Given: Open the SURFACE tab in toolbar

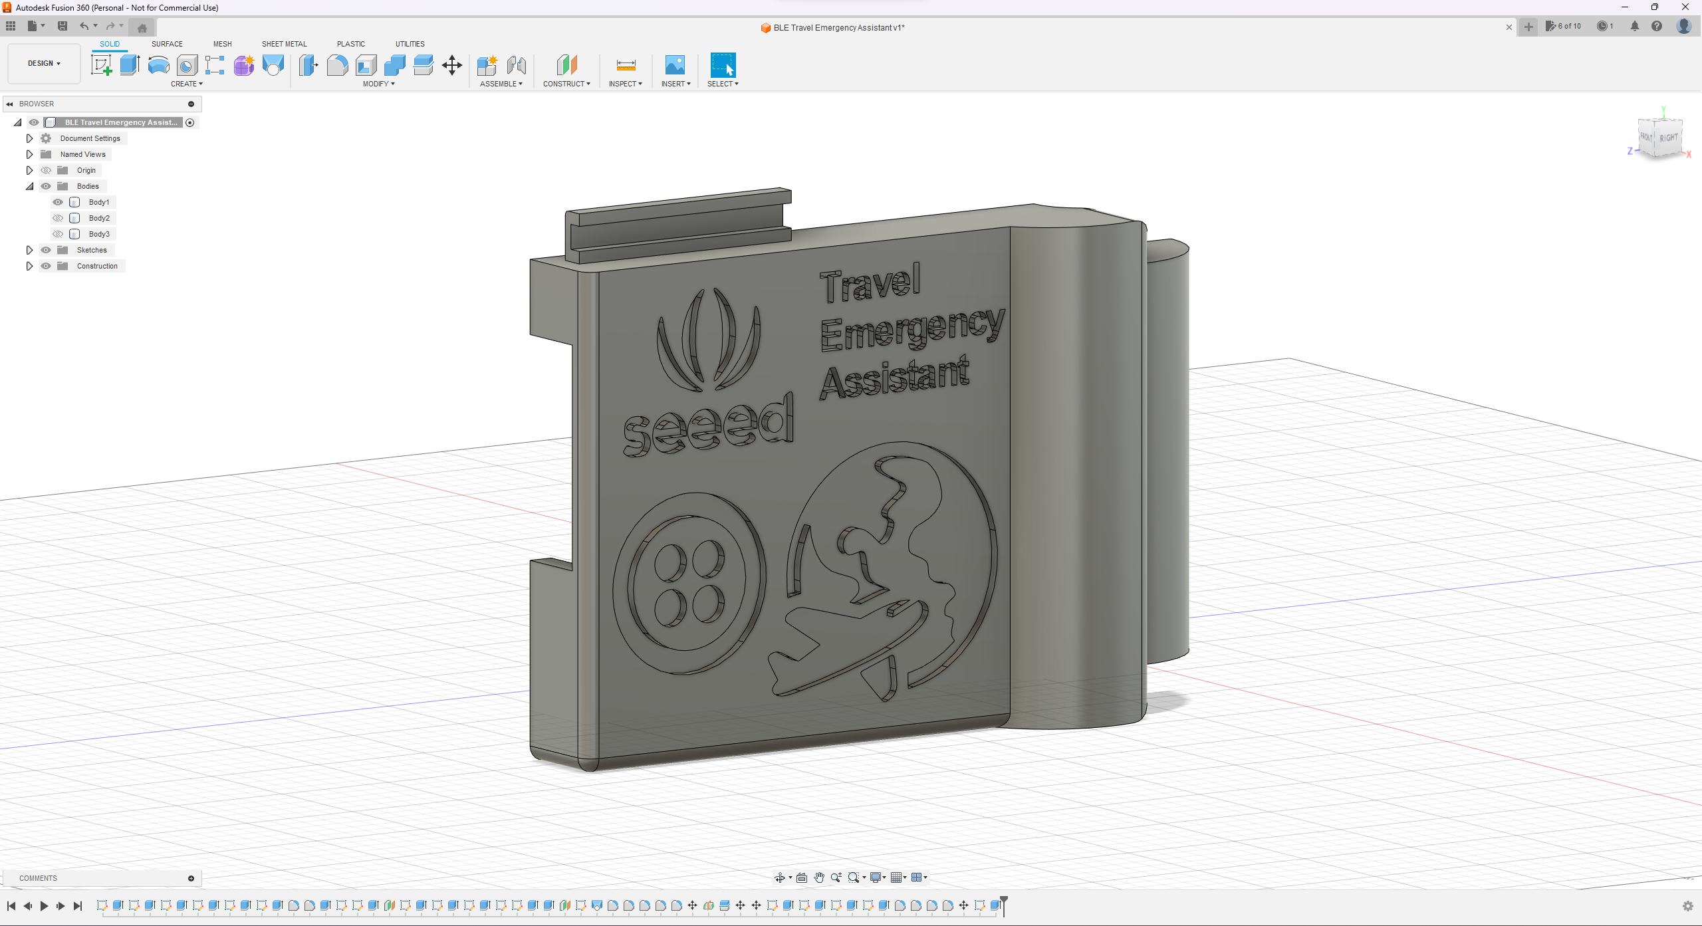Looking at the screenshot, I should click(x=166, y=43).
